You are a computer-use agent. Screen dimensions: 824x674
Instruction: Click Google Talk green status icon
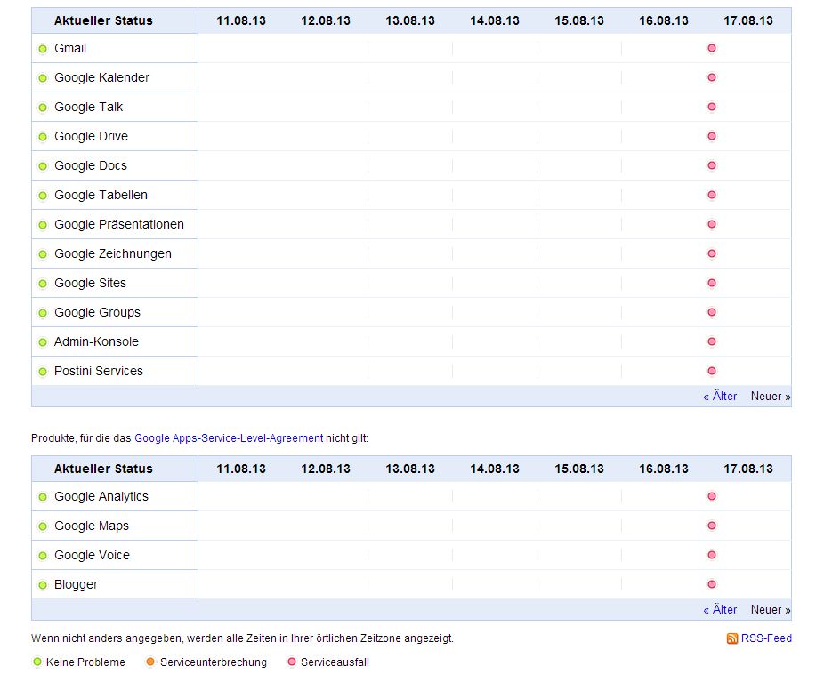point(43,108)
